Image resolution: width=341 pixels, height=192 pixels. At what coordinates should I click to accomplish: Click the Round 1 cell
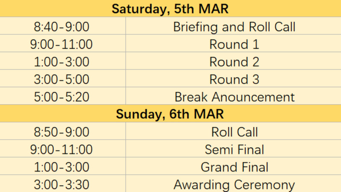pos(234,44)
